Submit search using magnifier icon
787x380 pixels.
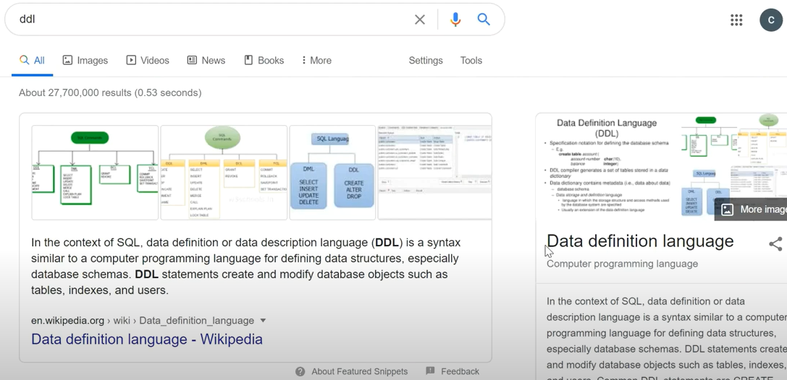pos(484,20)
